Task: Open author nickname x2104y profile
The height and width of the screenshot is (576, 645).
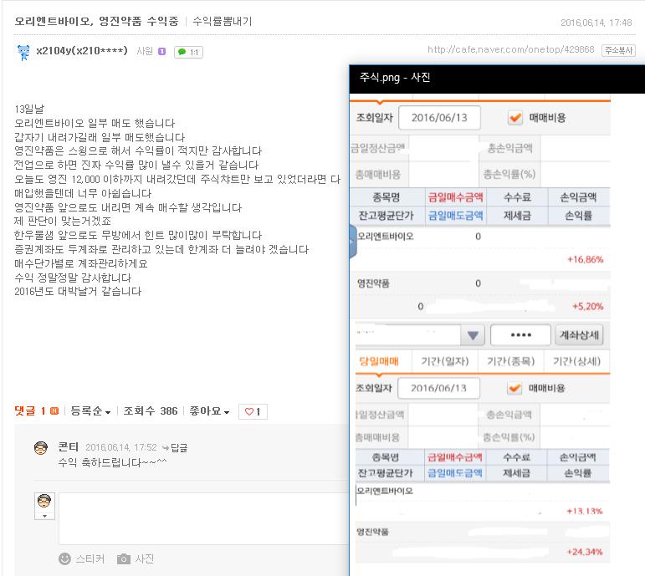Action: click(81, 50)
